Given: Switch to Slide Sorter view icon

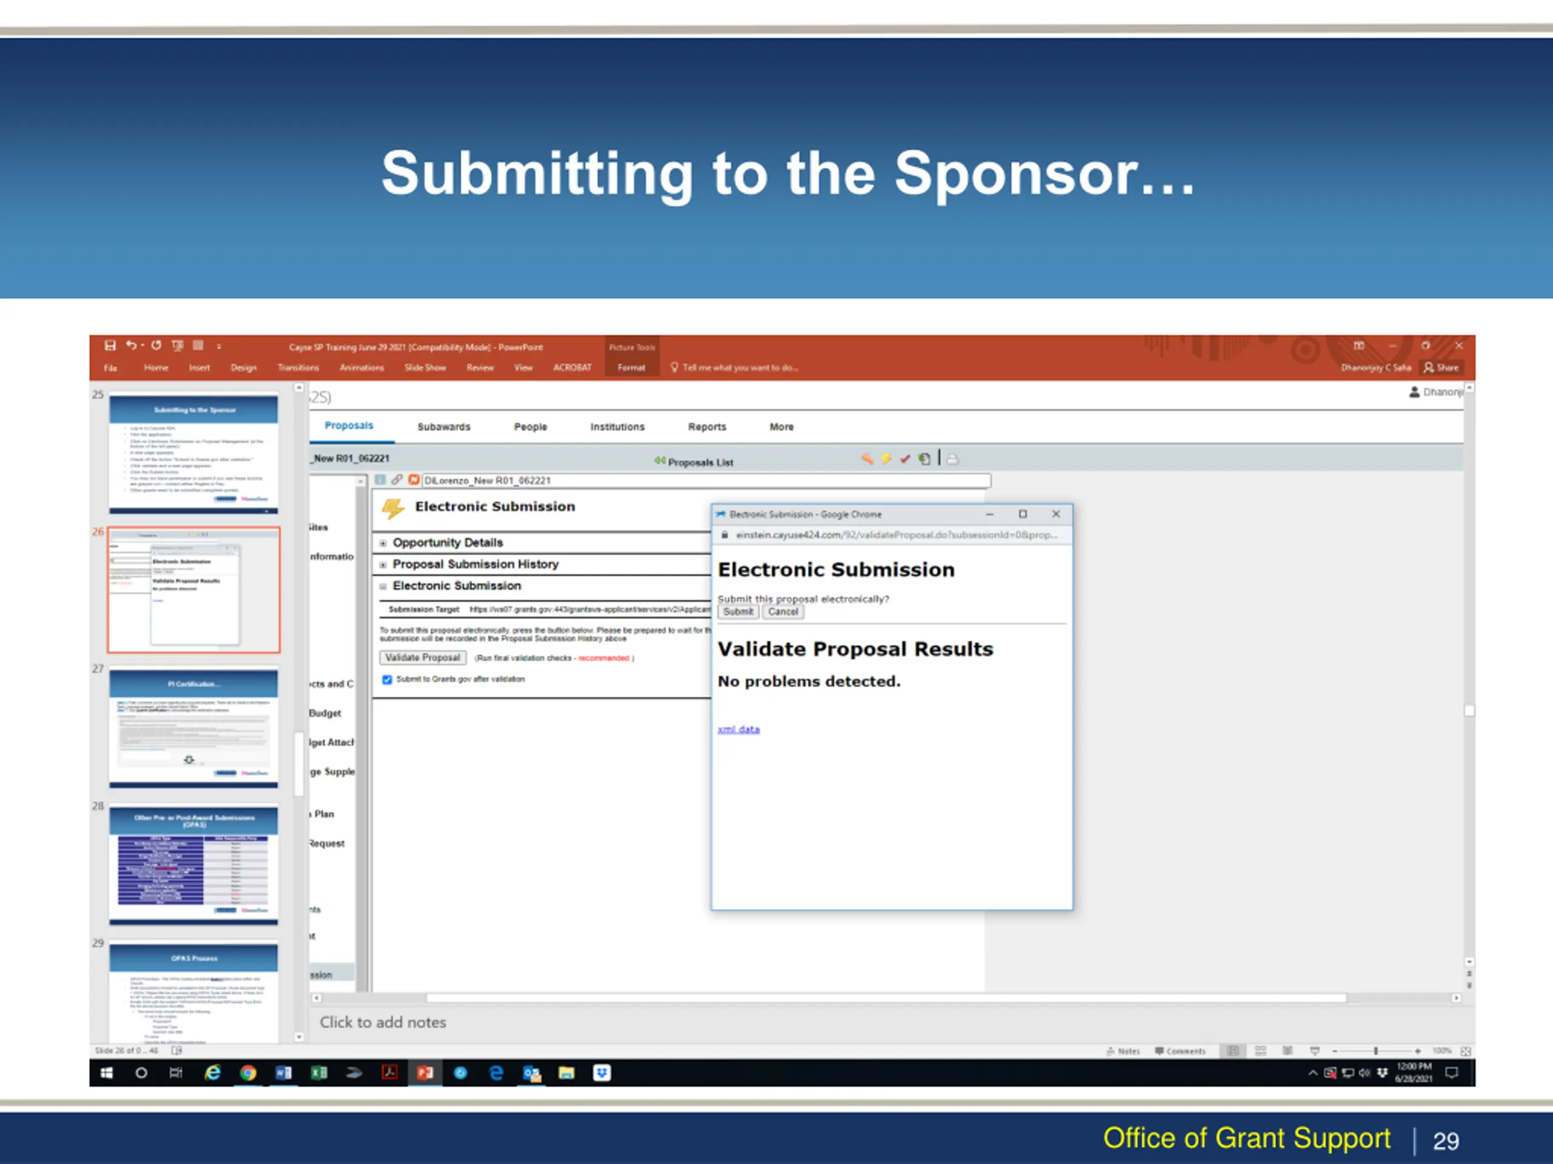Looking at the screenshot, I should click(1260, 1051).
